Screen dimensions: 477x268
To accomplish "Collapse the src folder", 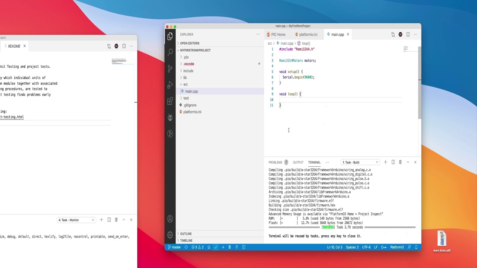I will [x=185, y=84].
